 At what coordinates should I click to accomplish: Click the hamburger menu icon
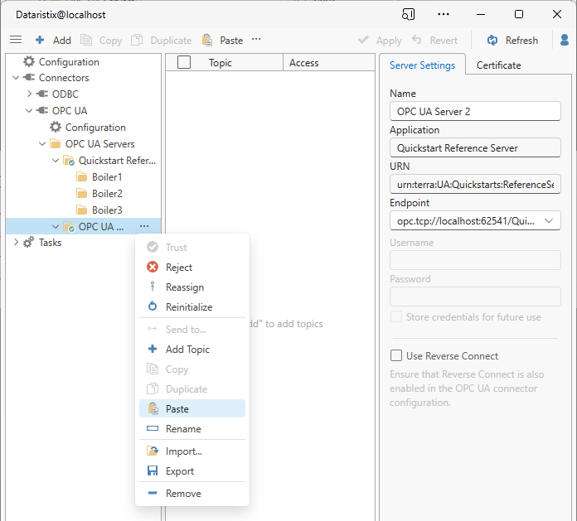(15, 40)
